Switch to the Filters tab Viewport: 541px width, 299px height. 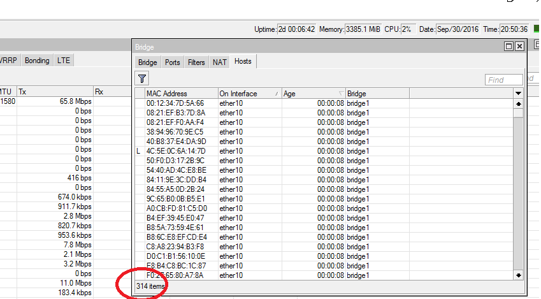196,62
